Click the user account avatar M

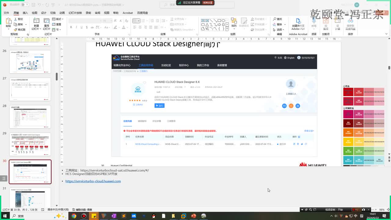tap(357, 5)
